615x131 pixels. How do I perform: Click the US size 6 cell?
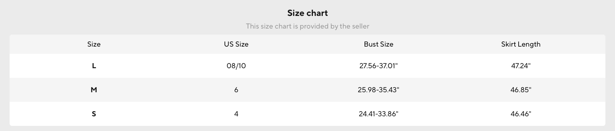[x=236, y=90]
